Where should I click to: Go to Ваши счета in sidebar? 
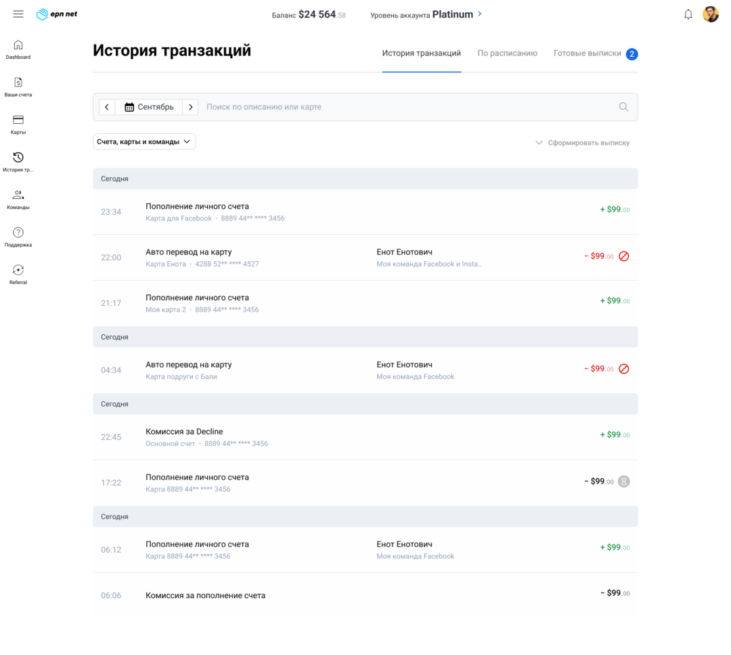pos(18,83)
